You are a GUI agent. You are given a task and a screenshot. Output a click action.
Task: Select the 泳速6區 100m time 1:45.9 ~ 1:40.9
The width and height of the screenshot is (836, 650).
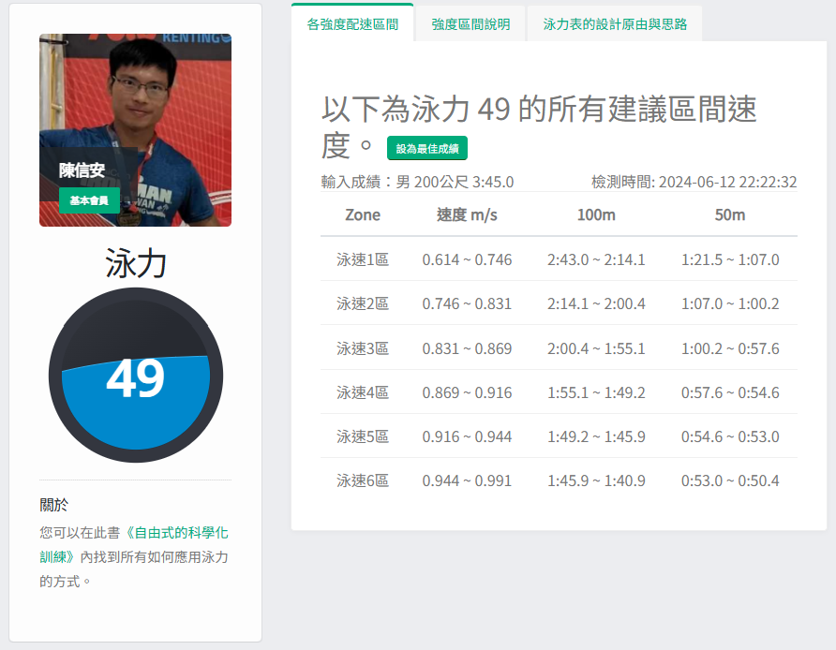tap(596, 480)
